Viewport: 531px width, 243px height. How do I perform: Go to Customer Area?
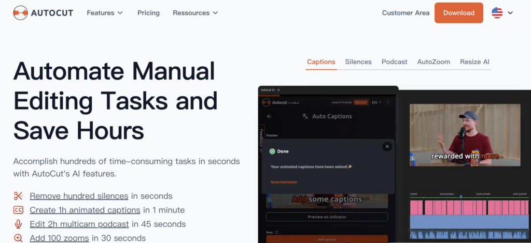point(406,13)
